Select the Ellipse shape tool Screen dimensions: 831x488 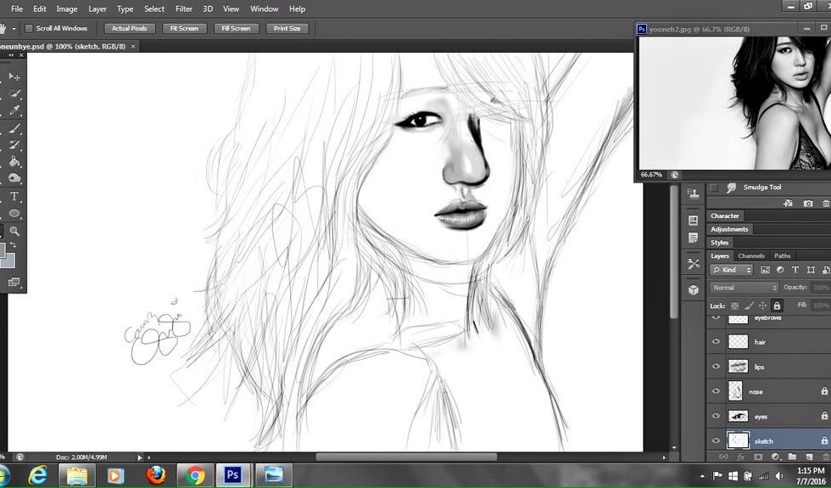pos(14,213)
